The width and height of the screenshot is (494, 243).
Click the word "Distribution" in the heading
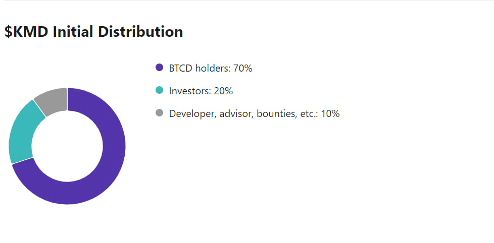140,32
